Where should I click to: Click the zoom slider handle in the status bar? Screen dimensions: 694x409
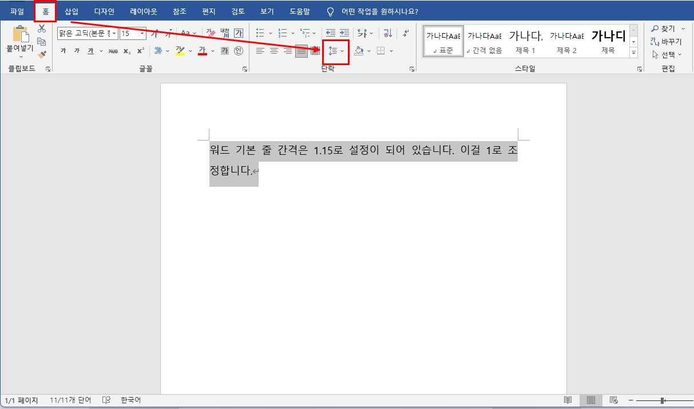661,400
